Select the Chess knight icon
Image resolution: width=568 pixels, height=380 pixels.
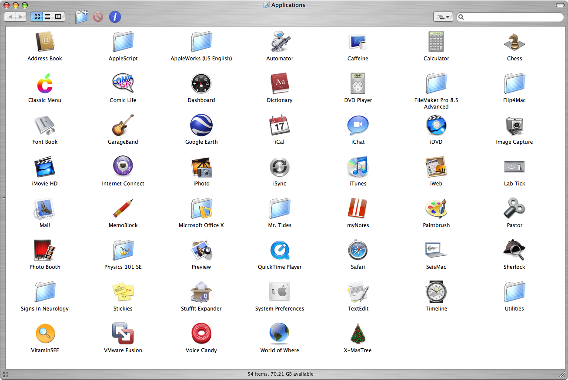click(x=515, y=42)
